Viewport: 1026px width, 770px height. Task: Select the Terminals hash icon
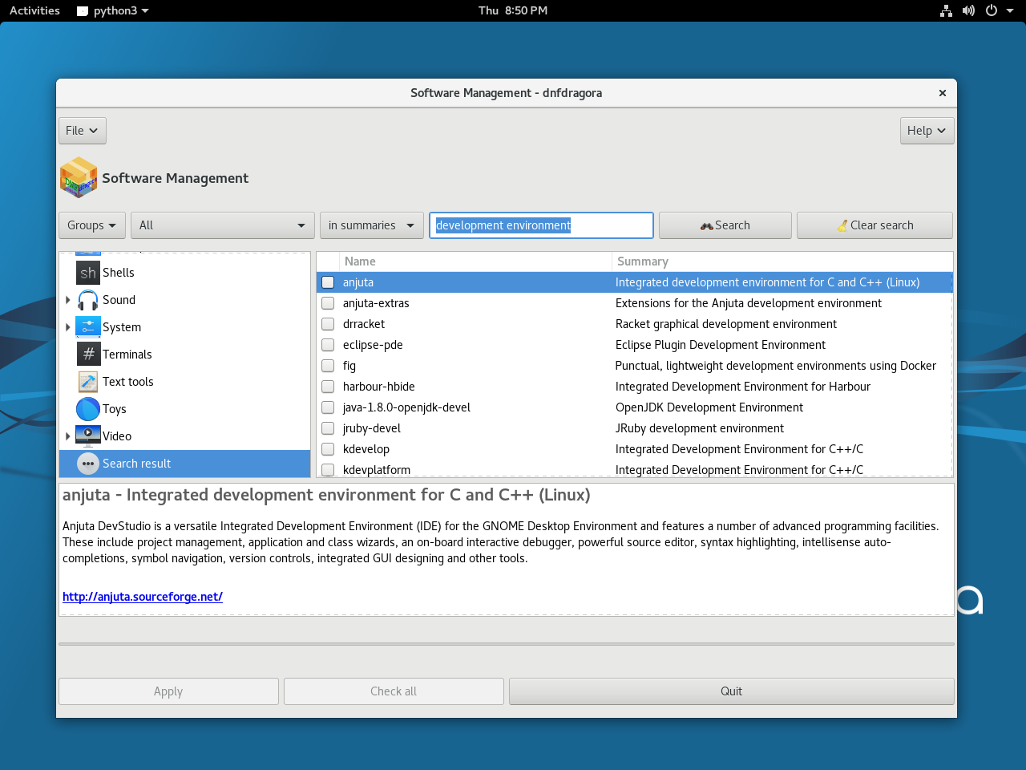click(88, 355)
